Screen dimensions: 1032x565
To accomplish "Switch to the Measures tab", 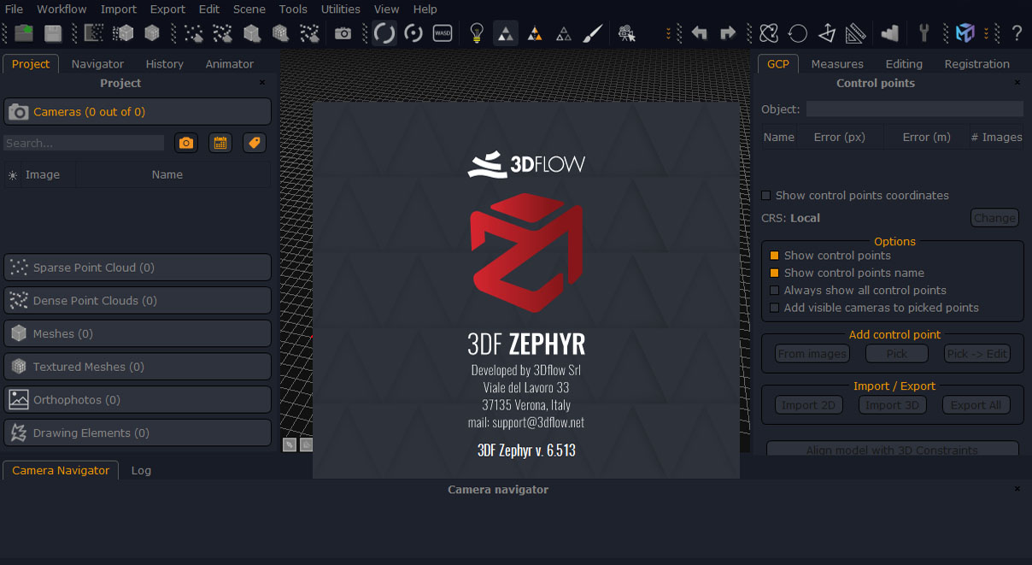I will 837,64.
